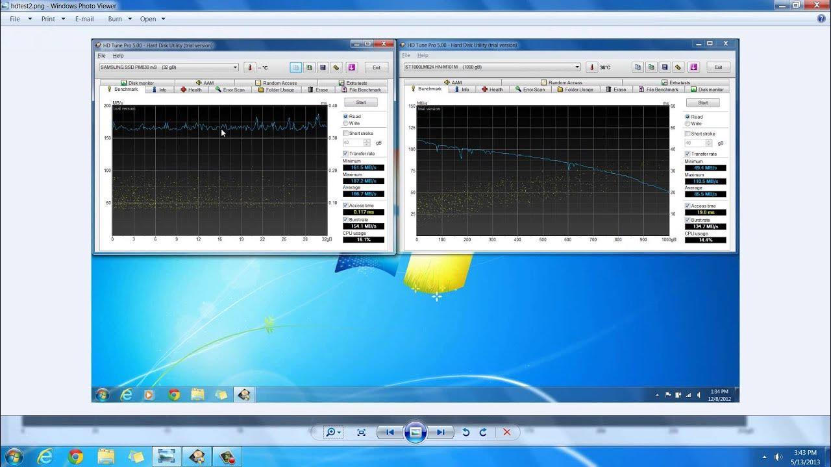Viewport: 831px width, 467px height.
Task: Click the copy screenshot icon in HD Tune
Action: (295, 67)
